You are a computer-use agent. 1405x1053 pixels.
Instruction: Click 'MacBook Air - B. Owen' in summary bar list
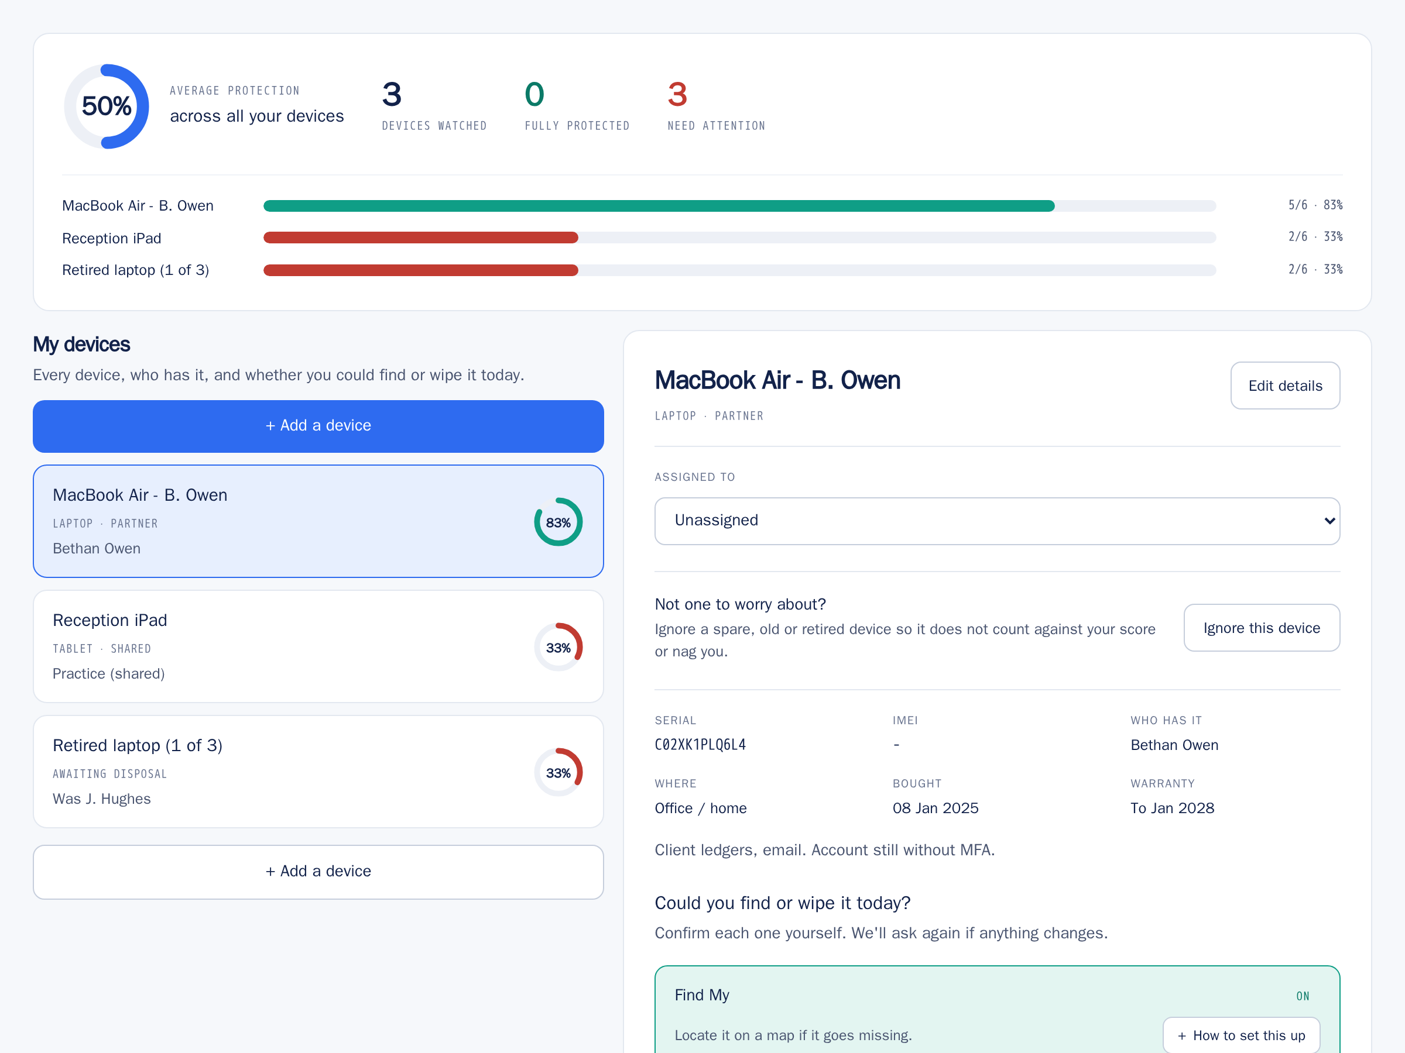coord(138,206)
